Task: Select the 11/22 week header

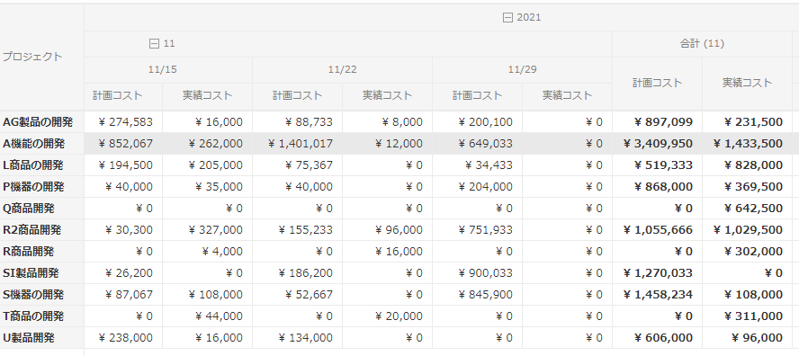Action: [343, 70]
